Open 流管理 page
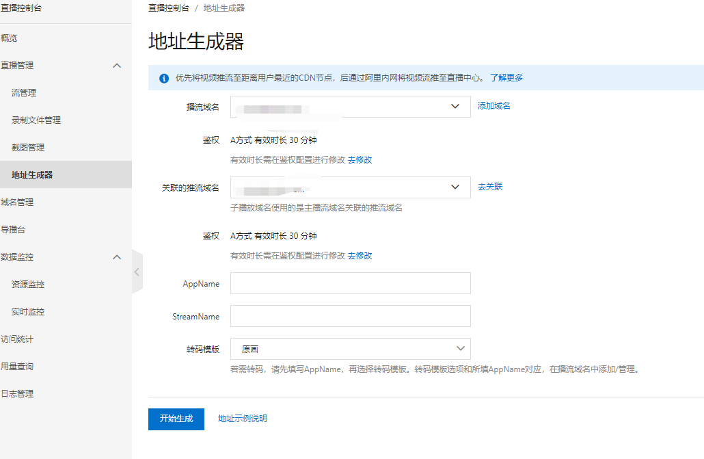 click(x=24, y=92)
